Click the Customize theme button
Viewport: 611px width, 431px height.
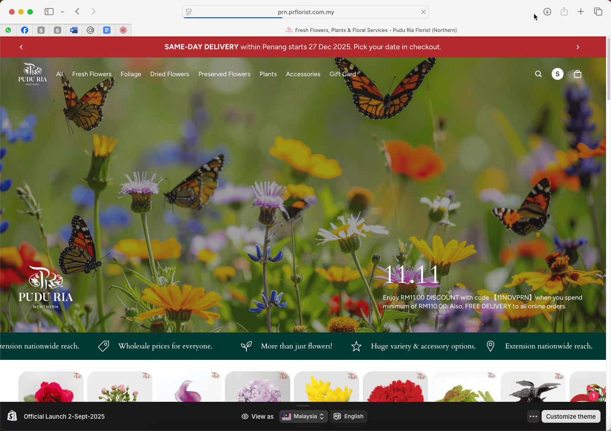point(570,416)
